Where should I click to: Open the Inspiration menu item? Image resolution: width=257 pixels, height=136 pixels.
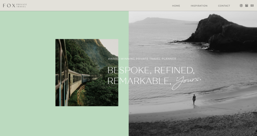pyautogui.click(x=199, y=6)
